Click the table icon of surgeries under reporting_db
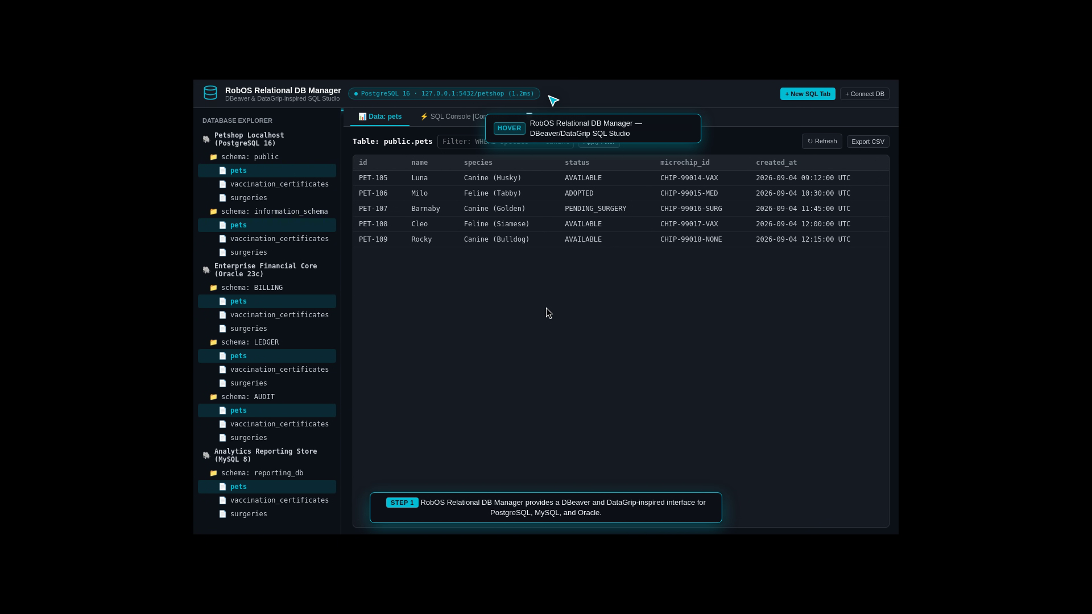Screen dimensions: 1092x614 pyautogui.click(x=223, y=514)
